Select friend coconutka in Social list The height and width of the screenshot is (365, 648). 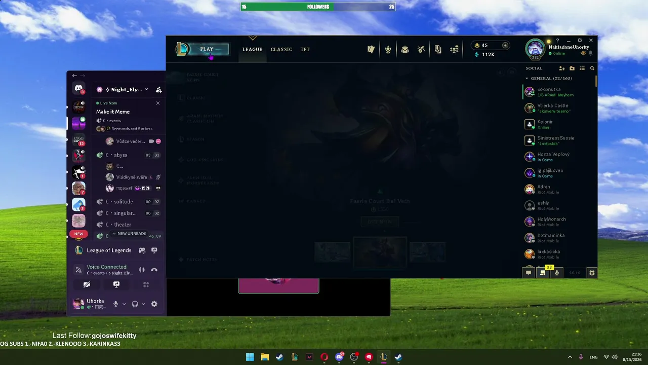(x=559, y=92)
